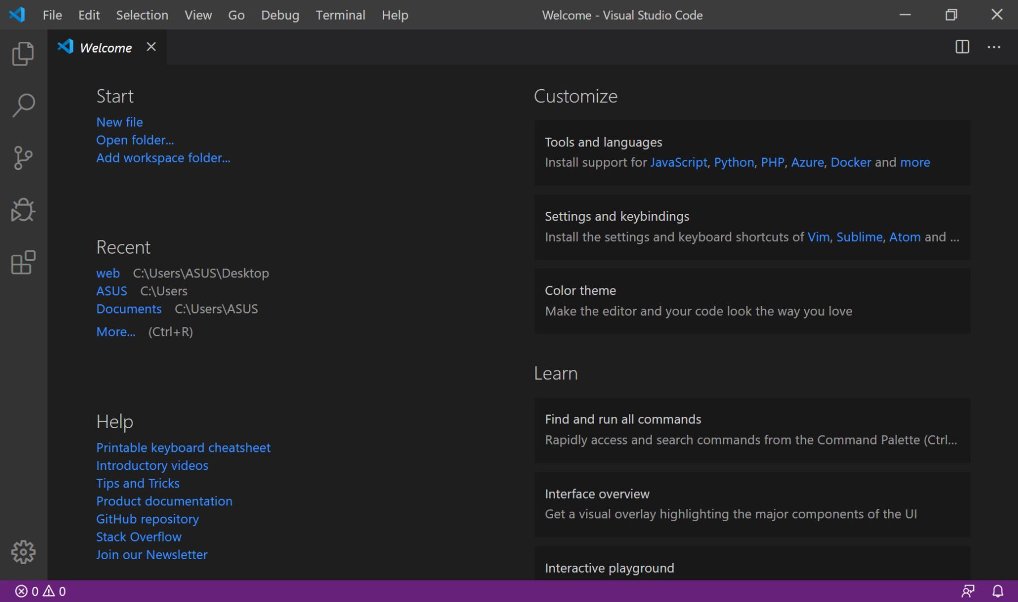Open the Interactive playground card
This screenshot has height=602, width=1018.
pos(752,564)
